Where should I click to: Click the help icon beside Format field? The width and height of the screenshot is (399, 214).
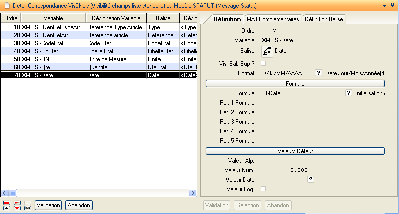pyautogui.click(x=318, y=73)
